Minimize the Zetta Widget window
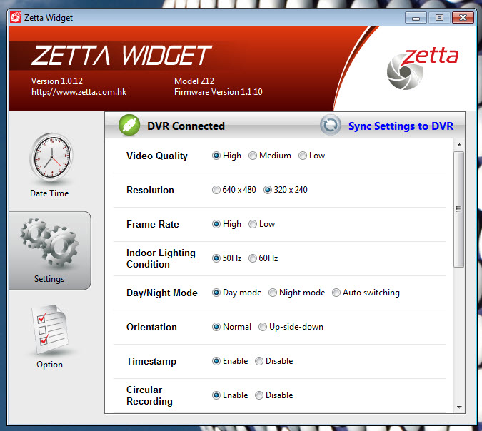Image resolution: width=482 pixels, height=431 pixels. point(416,18)
